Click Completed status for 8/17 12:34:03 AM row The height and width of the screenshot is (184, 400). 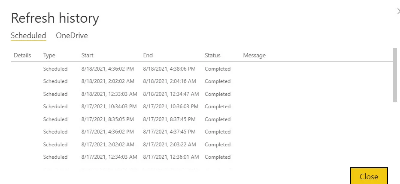click(x=218, y=157)
